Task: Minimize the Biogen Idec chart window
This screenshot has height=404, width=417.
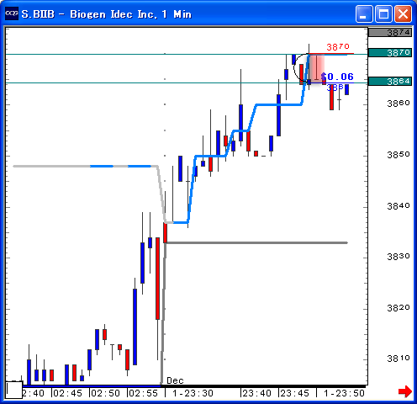Action: pyautogui.click(x=364, y=13)
